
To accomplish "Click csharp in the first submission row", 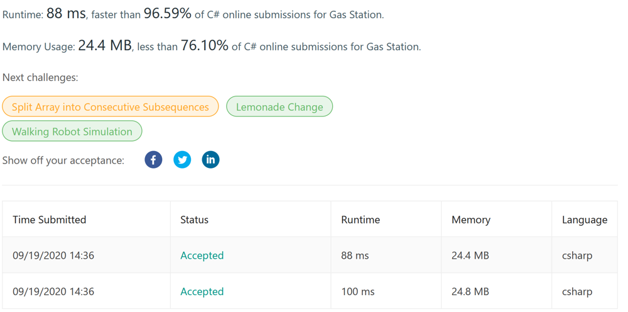I will coord(577,255).
